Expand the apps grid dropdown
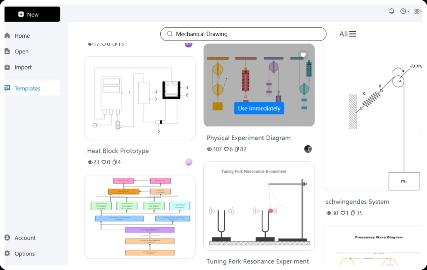427x270 pixels. pos(418,11)
